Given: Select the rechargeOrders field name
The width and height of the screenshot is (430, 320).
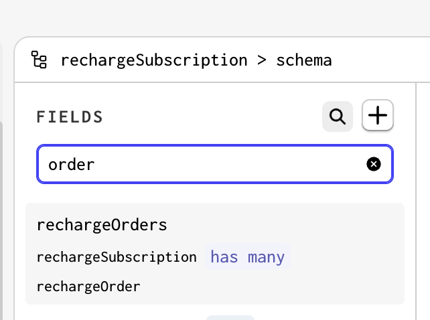Looking at the screenshot, I should point(102,225).
